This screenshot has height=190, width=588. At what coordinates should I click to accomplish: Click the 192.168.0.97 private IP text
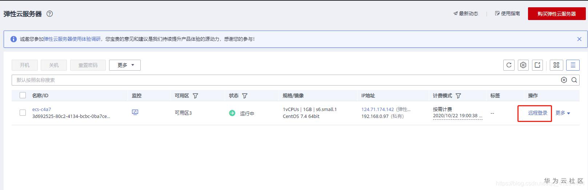pos(375,116)
